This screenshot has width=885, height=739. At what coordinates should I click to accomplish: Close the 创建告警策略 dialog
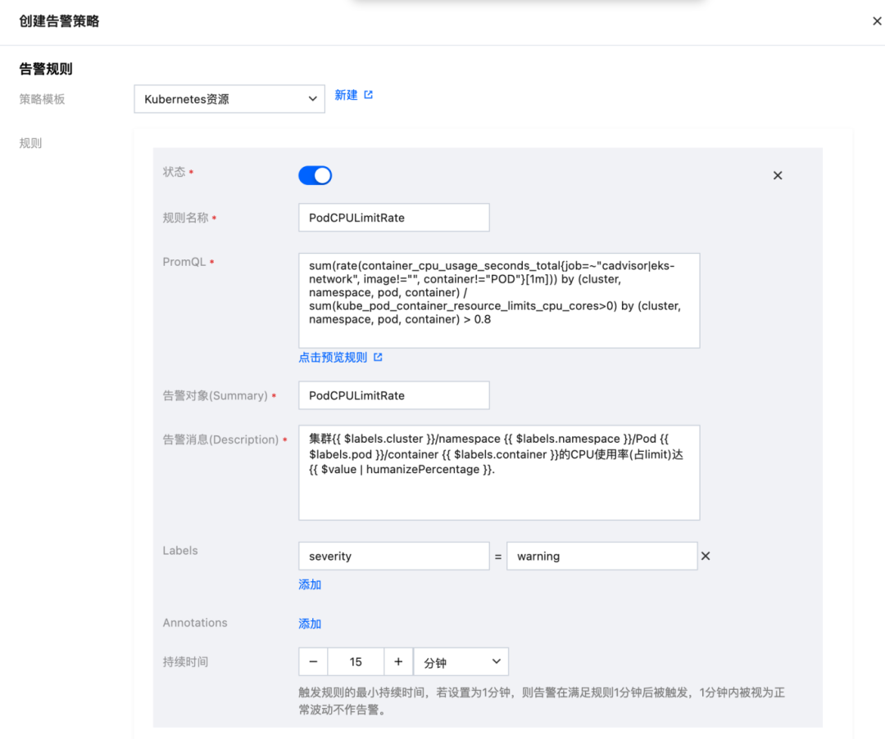(877, 21)
